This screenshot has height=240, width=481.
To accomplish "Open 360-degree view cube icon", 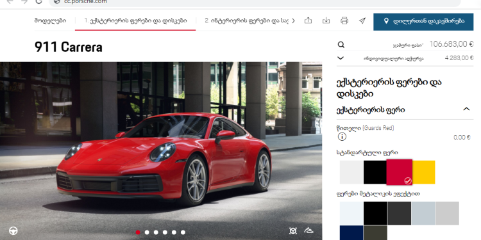I will [x=293, y=231].
